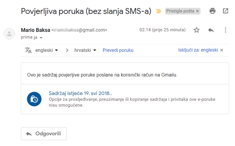Click the translate icon in the translation bar
This screenshot has width=235, height=146.
click(28, 50)
